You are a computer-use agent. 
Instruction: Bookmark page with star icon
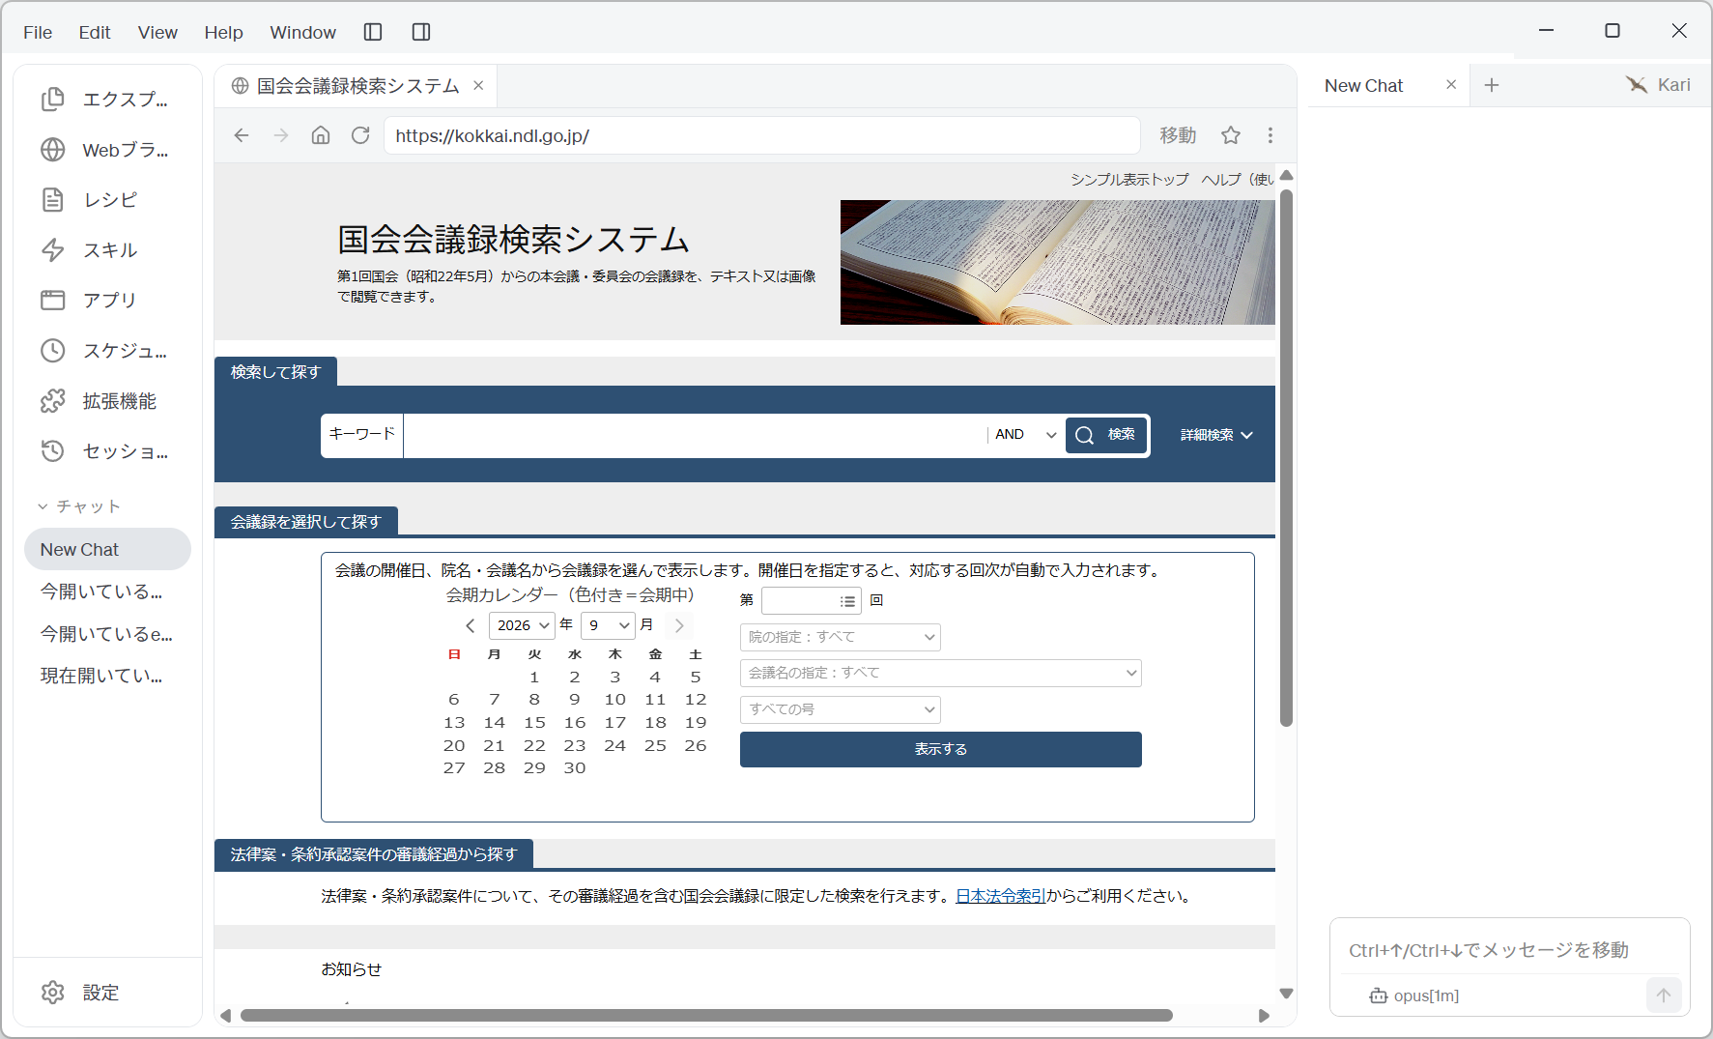pyautogui.click(x=1231, y=135)
